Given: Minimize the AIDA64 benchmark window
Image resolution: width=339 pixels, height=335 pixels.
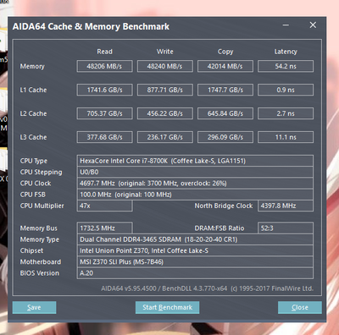Looking at the screenshot, I should point(286,25).
